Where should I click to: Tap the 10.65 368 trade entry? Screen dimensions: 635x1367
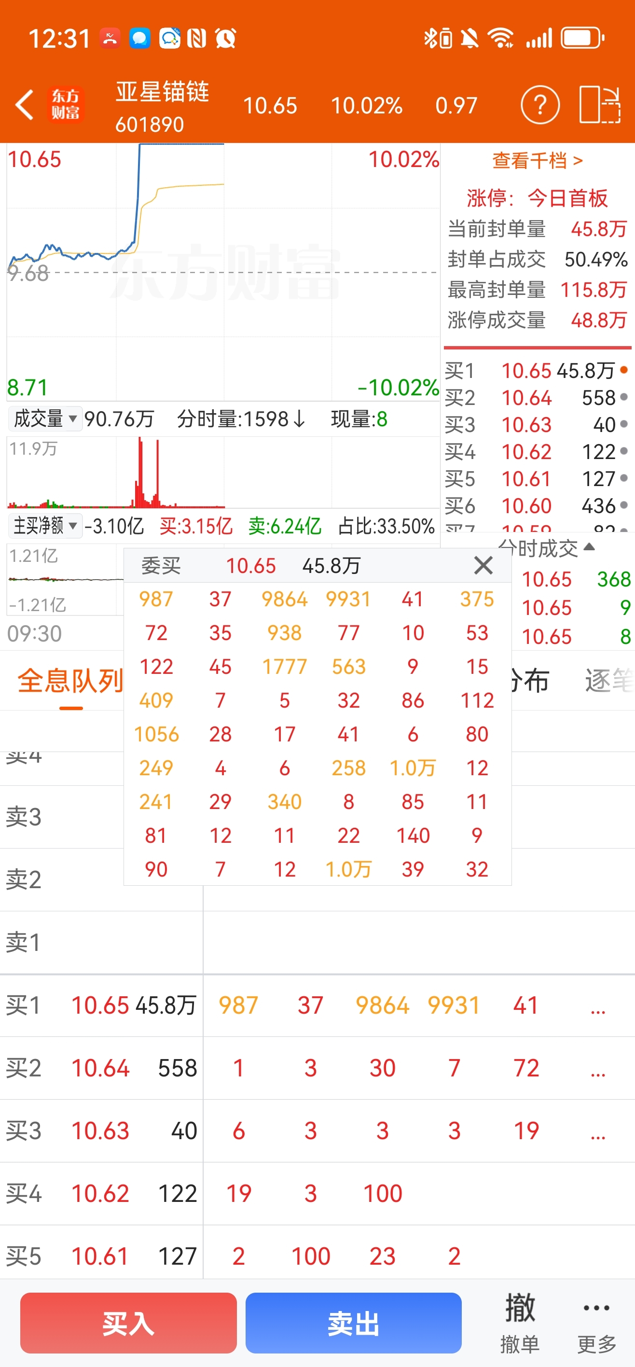[x=576, y=579]
